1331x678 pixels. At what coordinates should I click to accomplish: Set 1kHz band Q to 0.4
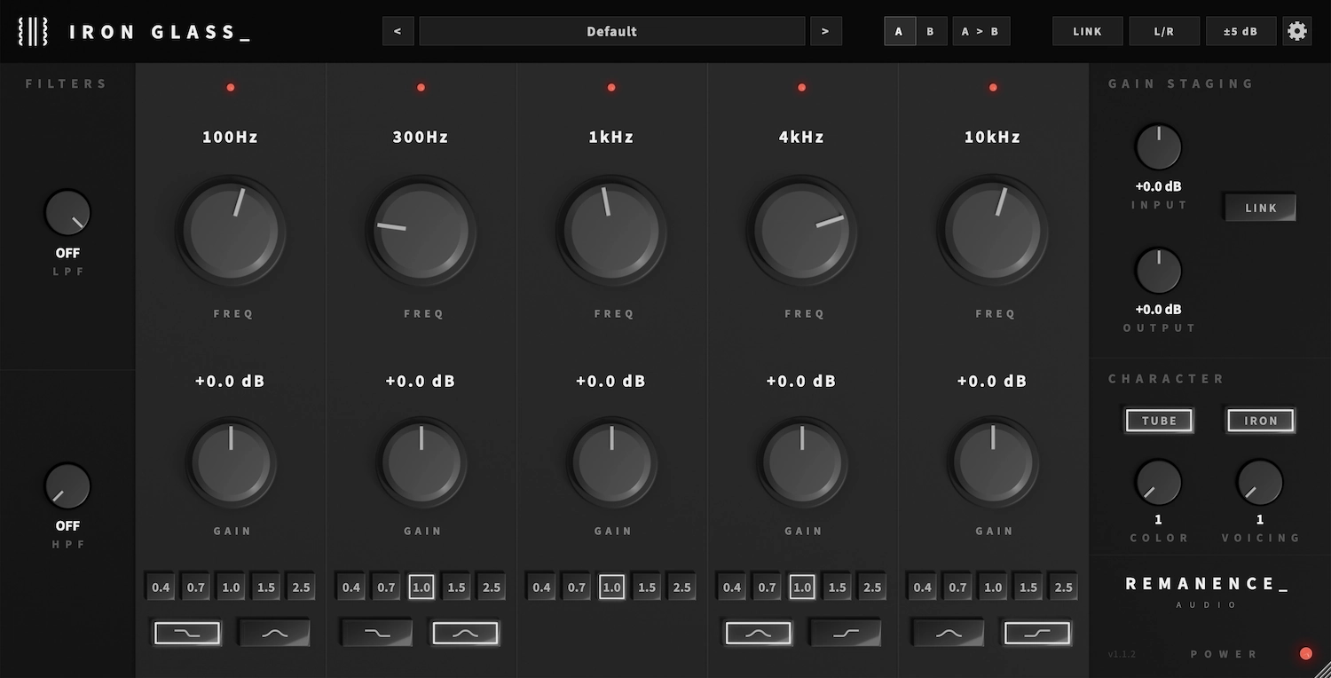point(541,587)
